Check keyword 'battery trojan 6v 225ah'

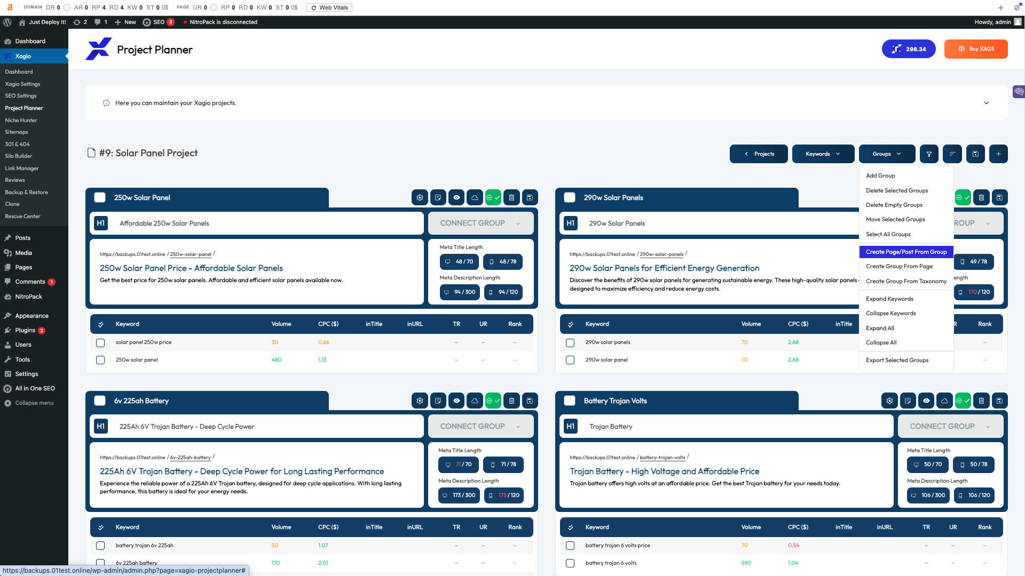click(100, 546)
